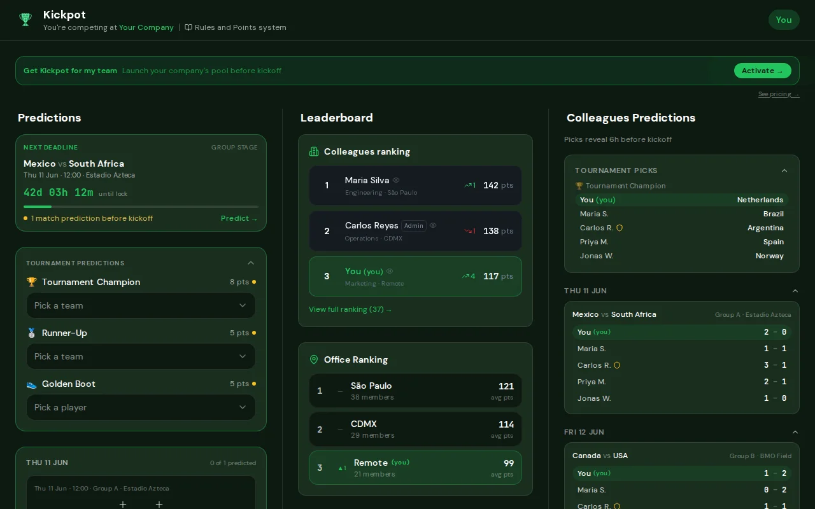Click your Netherlands champion pick row

[682, 200]
